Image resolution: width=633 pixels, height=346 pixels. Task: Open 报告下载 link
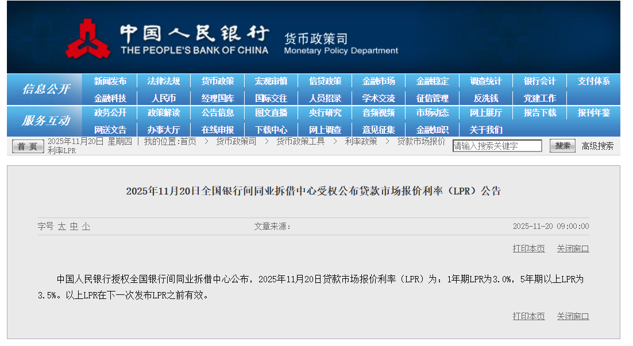click(540, 112)
